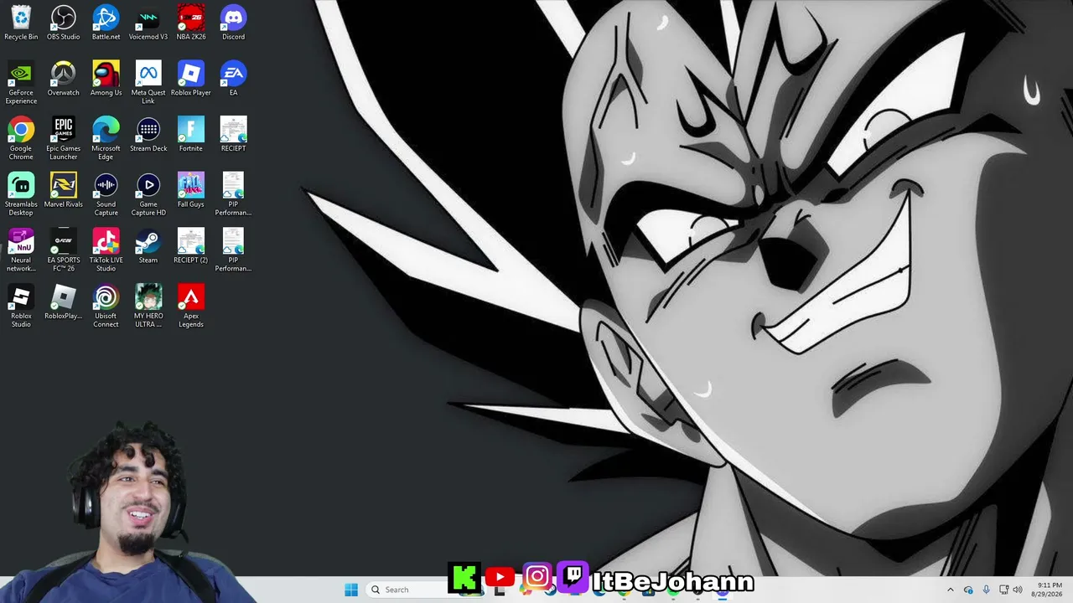Launch EA SPORTS FC 26 shortcut
The width and height of the screenshot is (1073, 603).
64,250
